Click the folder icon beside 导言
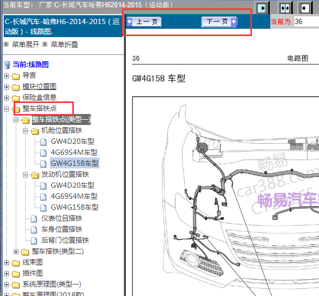This screenshot has width=319, height=296. coord(16,76)
